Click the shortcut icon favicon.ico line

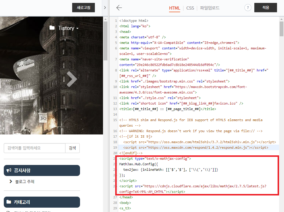tap(181, 103)
